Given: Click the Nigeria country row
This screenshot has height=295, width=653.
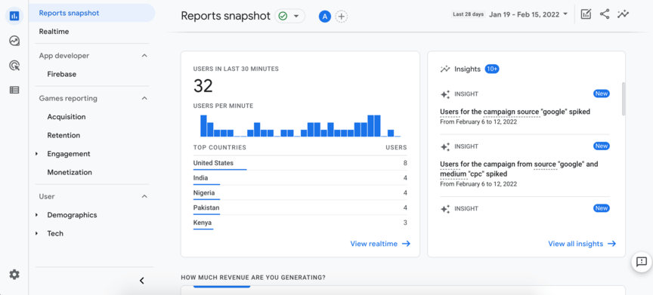Looking at the screenshot, I should (300, 193).
